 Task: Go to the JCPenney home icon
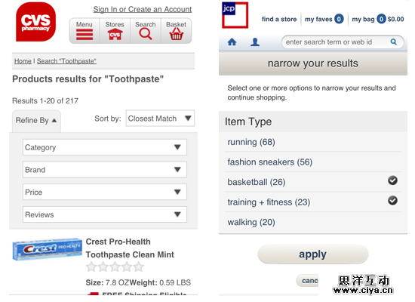click(x=232, y=42)
